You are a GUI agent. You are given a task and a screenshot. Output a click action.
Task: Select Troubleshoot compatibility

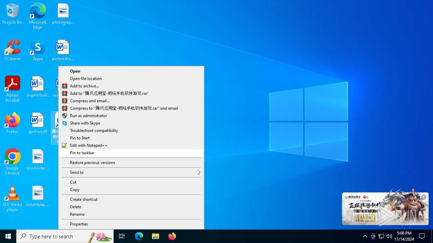[131, 131]
